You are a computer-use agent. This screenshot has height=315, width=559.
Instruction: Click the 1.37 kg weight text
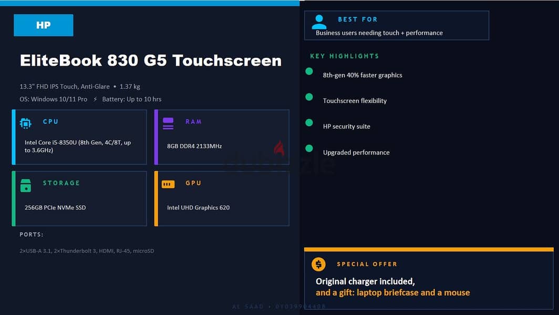(x=130, y=87)
